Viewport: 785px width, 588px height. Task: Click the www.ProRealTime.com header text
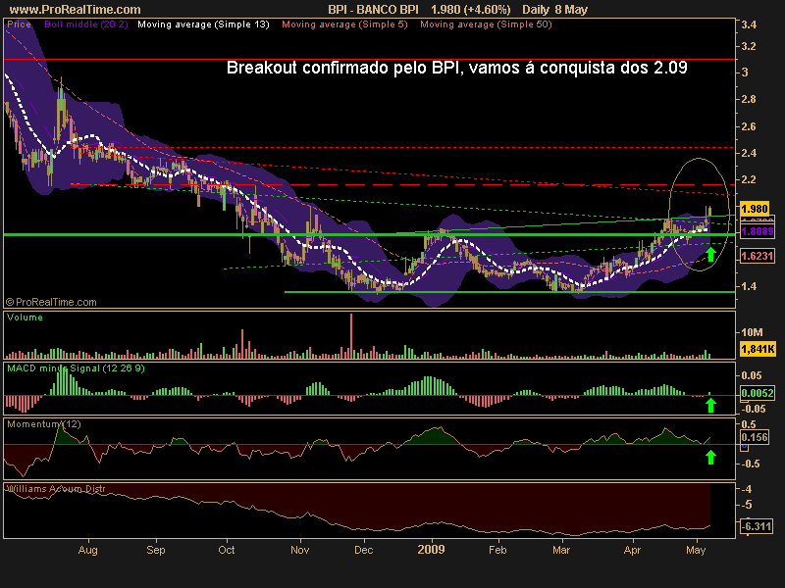pyautogui.click(x=76, y=10)
